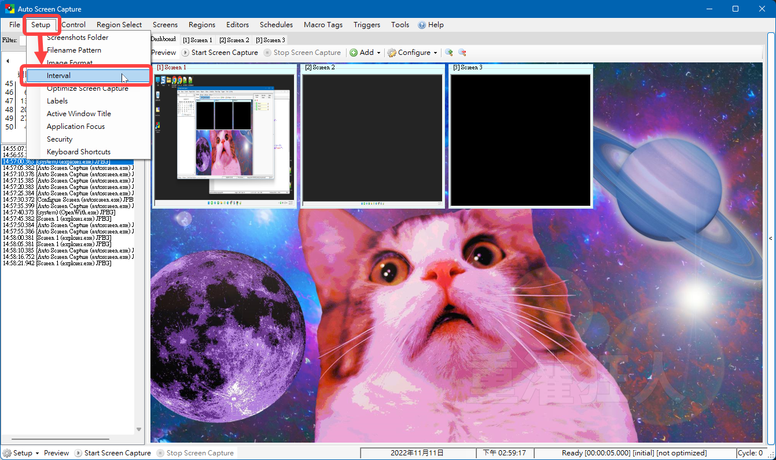Expand the status bar Setup dropdown arrow
The height and width of the screenshot is (460, 776).
37,453
